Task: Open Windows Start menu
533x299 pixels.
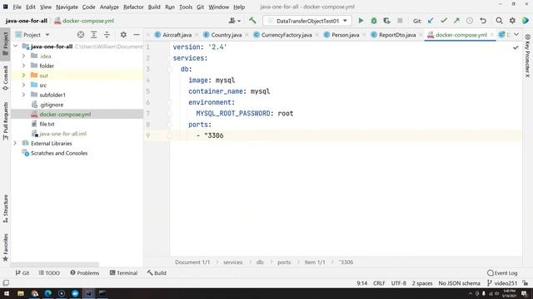Action: pos(7,293)
